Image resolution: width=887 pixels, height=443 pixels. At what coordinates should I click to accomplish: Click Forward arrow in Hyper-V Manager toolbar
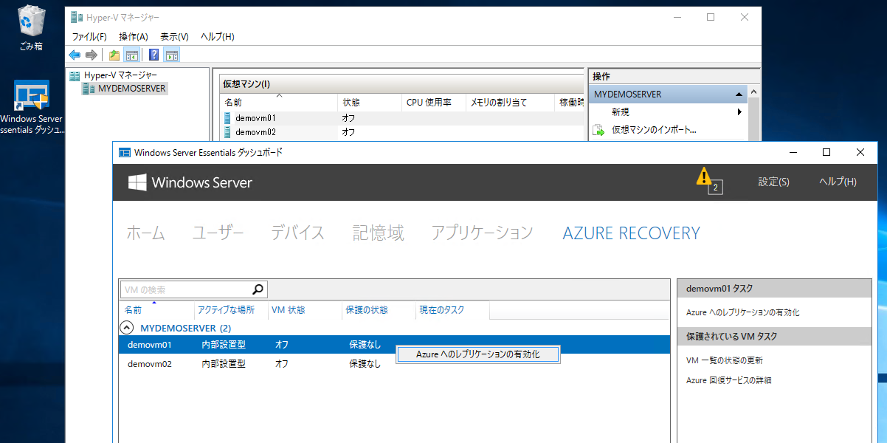(x=92, y=55)
